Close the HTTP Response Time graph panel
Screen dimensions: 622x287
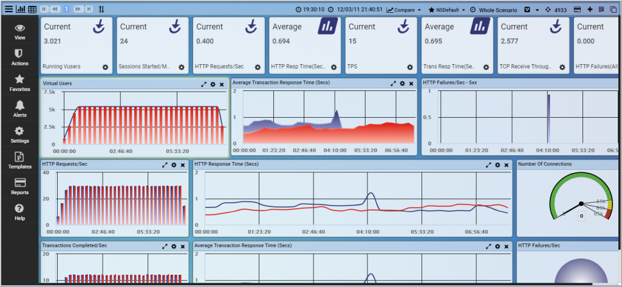pyautogui.click(x=506, y=164)
